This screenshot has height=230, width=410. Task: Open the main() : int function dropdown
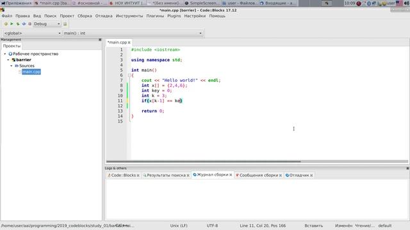(x=133, y=33)
